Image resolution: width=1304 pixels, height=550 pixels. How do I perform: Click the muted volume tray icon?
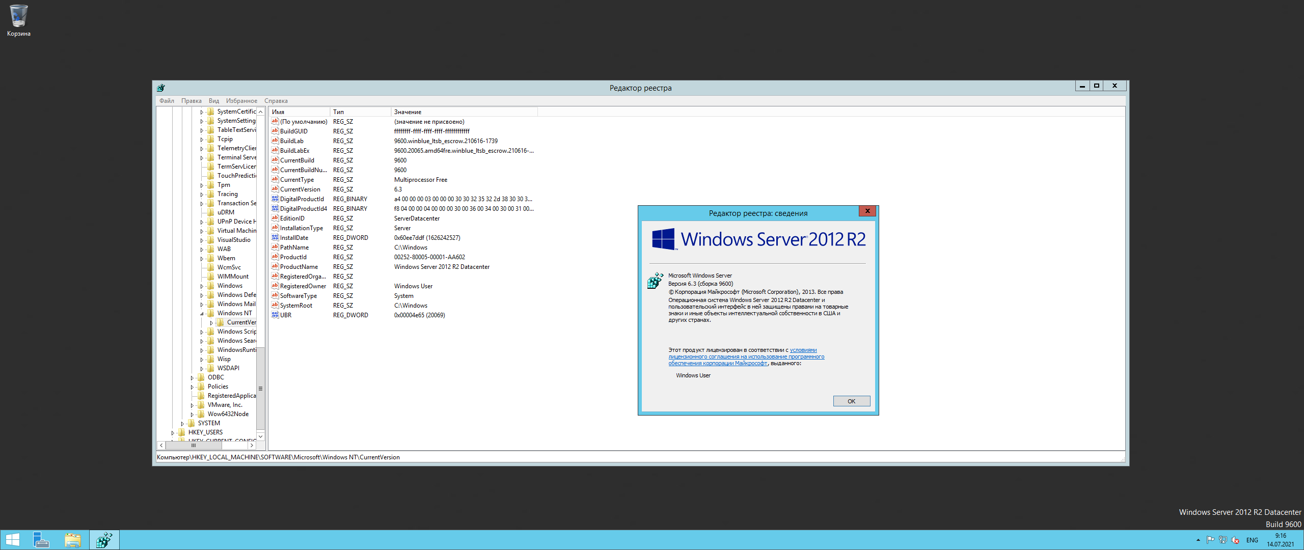[1235, 540]
